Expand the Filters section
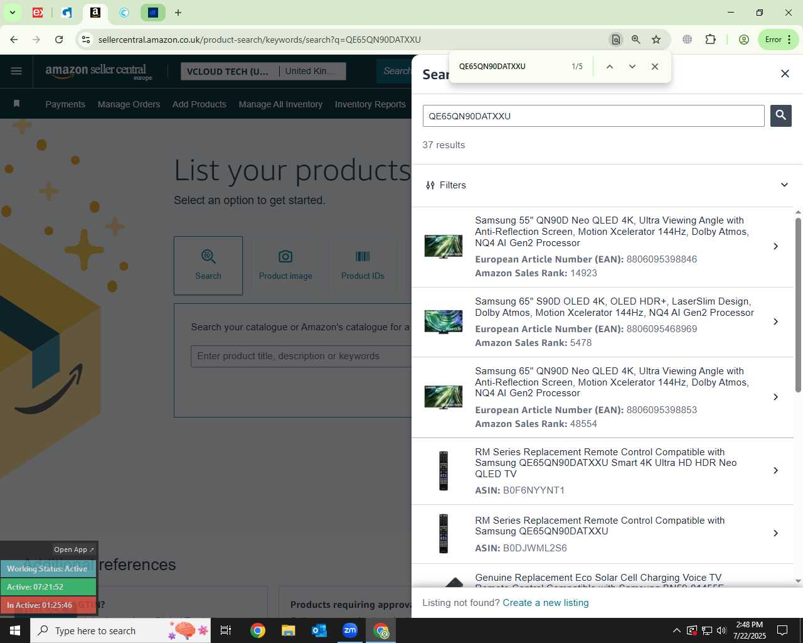The height and width of the screenshot is (643, 803). (x=607, y=185)
